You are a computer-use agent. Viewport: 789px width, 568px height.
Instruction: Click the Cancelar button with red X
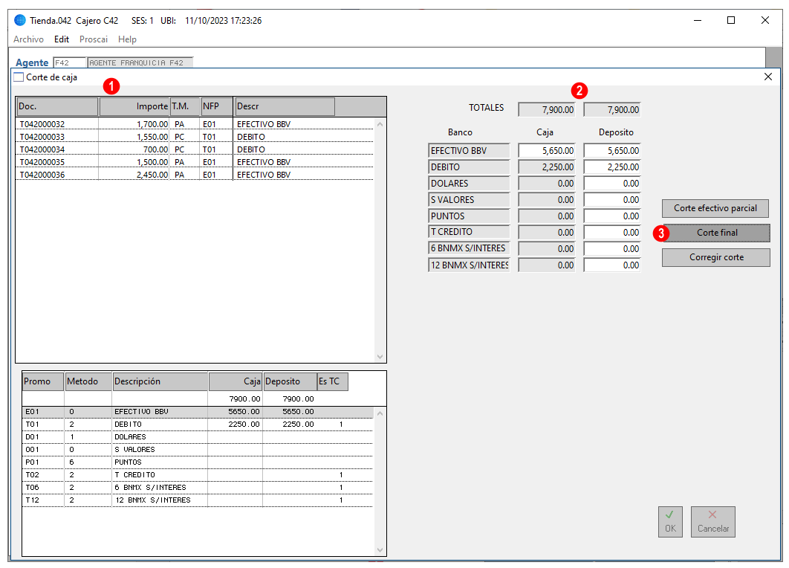713,522
